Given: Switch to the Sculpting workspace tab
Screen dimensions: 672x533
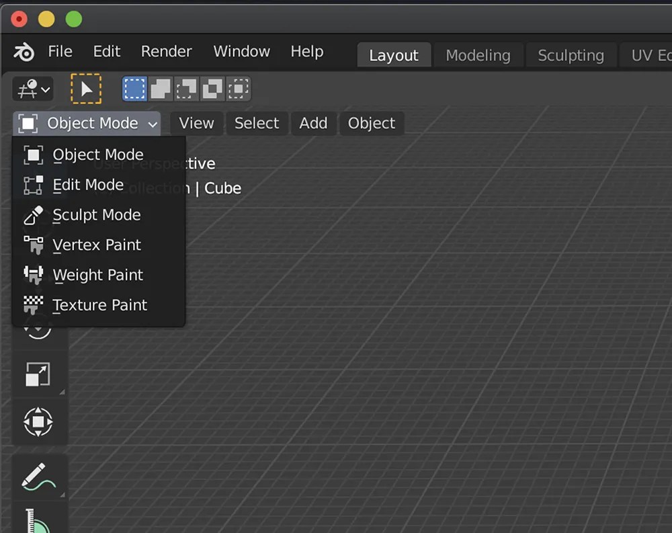Looking at the screenshot, I should point(571,55).
